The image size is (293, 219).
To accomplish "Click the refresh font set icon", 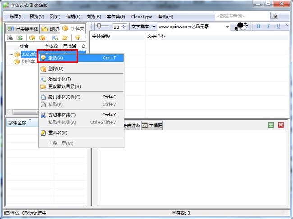I will coord(19,38).
